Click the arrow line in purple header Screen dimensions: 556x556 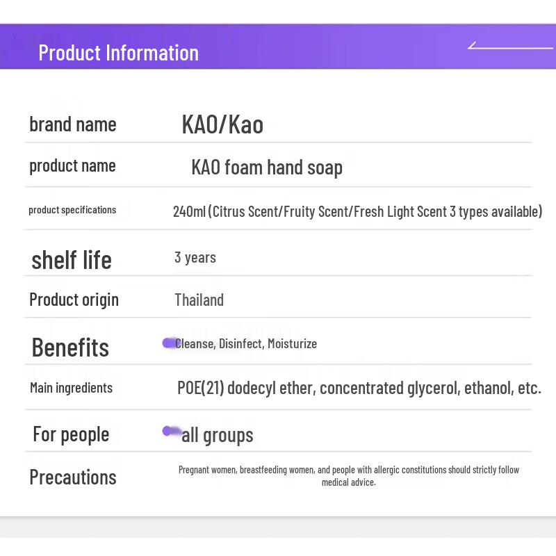pyautogui.click(x=510, y=45)
